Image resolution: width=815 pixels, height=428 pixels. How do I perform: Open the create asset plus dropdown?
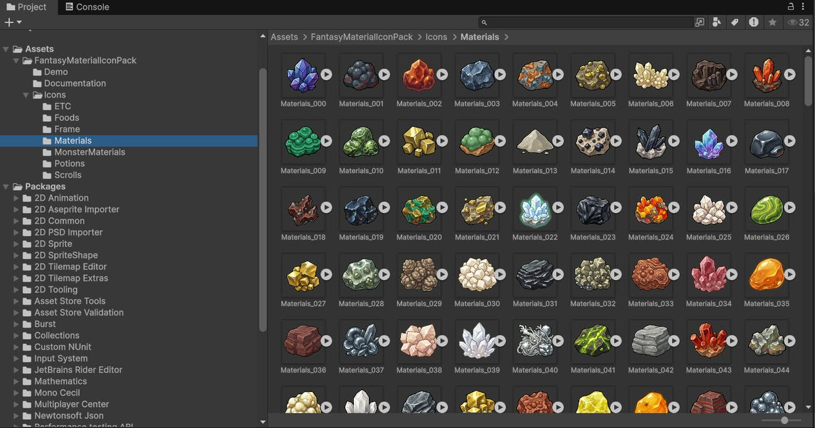tap(13, 22)
